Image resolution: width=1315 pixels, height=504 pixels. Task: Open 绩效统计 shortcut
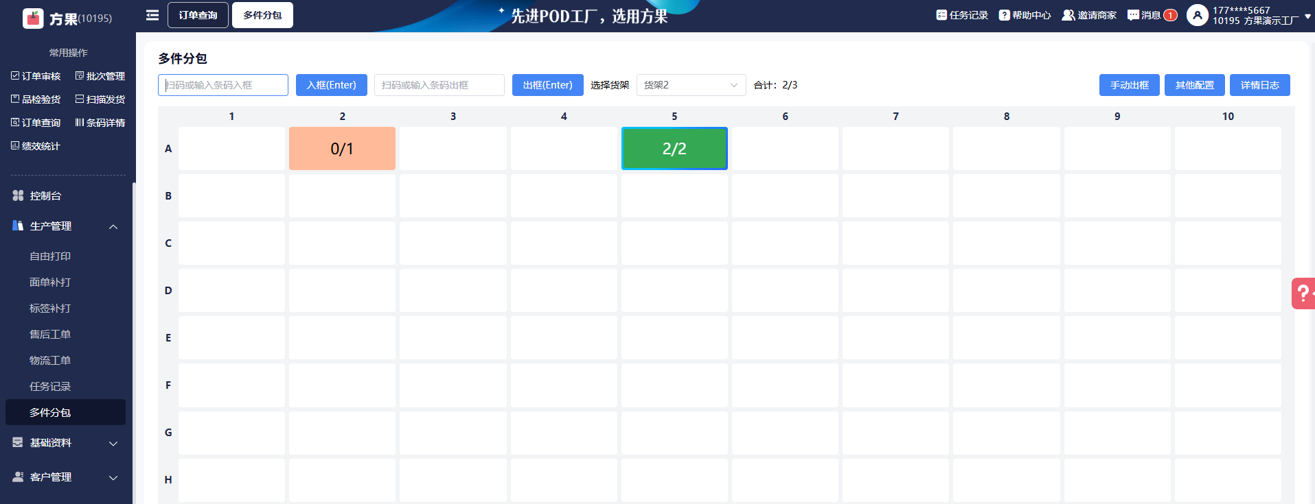tap(36, 146)
